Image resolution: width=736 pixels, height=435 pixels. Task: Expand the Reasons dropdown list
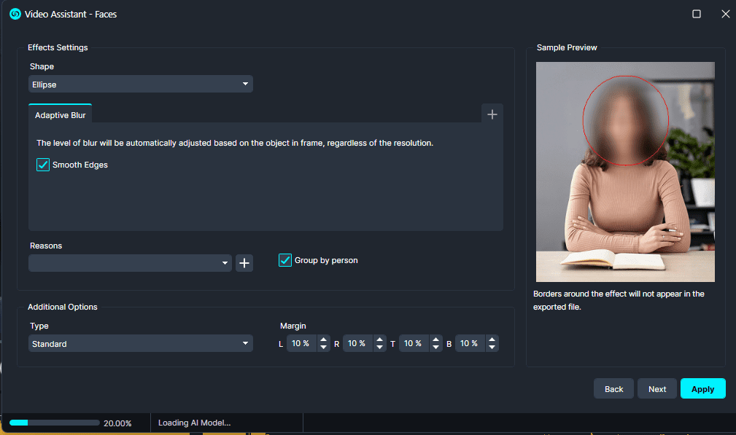click(x=131, y=263)
